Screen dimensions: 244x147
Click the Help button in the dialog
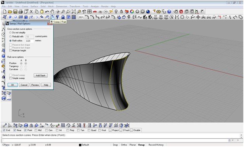(x=46, y=85)
